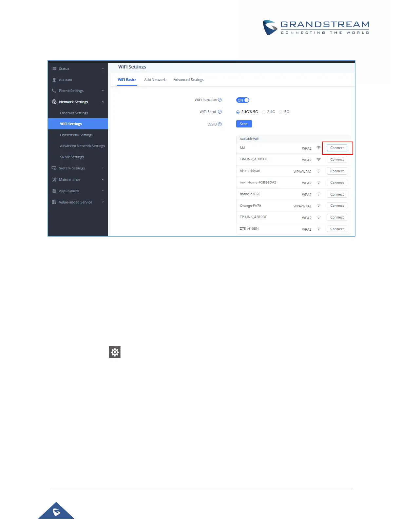Click the WPA/WPA2 label for Orange-FA79
Image resolution: width=401 pixels, height=519 pixels.
[x=302, y=206]
